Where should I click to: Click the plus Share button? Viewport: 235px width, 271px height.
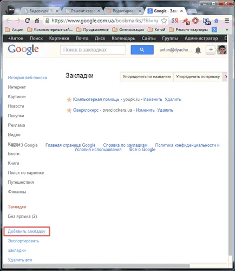(x=211, y=50)
